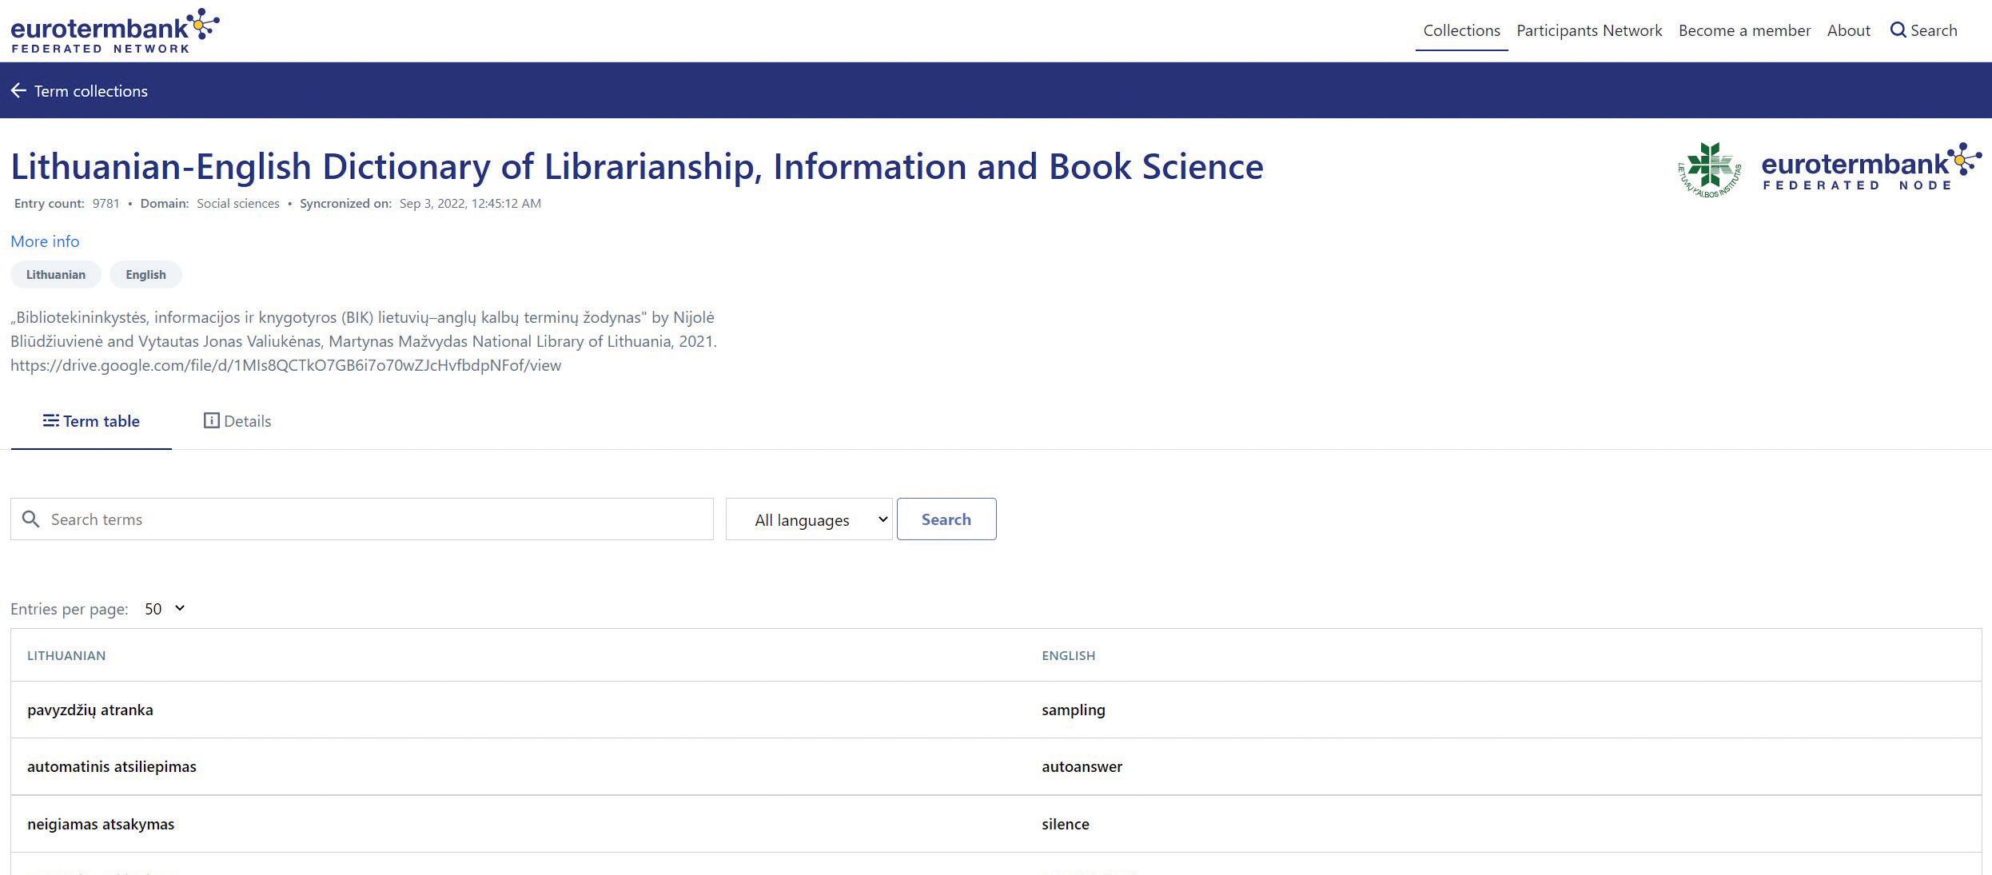Open the About page
Viewport: 1992px width, 875px height.
pos(1848,30)
